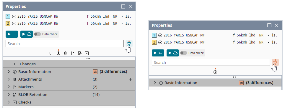The image size is (285, 110).
Task: Click the splitter handle dots in left panel
Action: click(x=88, y=58)
